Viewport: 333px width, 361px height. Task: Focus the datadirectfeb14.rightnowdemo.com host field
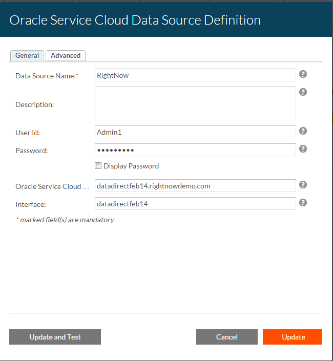point(195,186)
